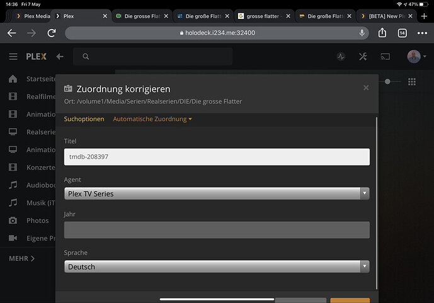Open the Audiobooks music library
Viewport: 434px width, 303px height.
[41, 185]
